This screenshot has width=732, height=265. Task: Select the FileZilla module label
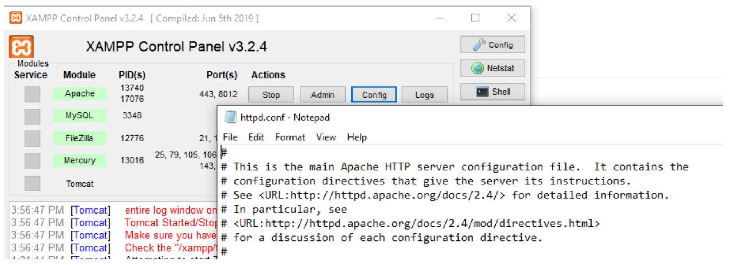tap(80, 138)
